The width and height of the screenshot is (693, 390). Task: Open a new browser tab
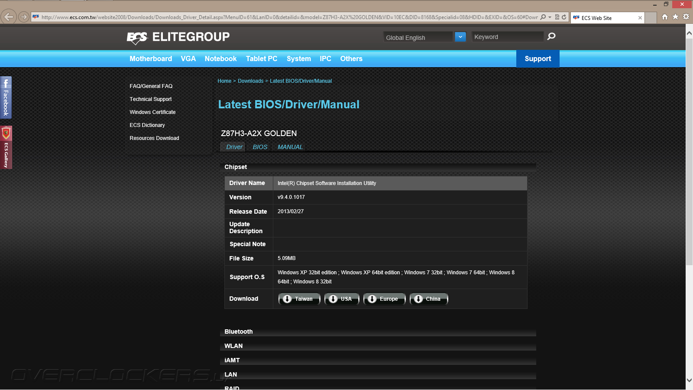click(x=651, y=18)
